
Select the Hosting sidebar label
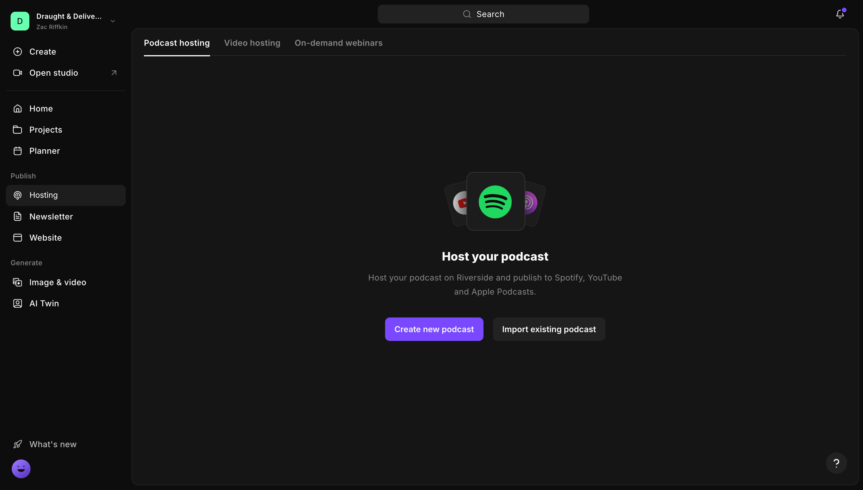(x=44, y=195)
